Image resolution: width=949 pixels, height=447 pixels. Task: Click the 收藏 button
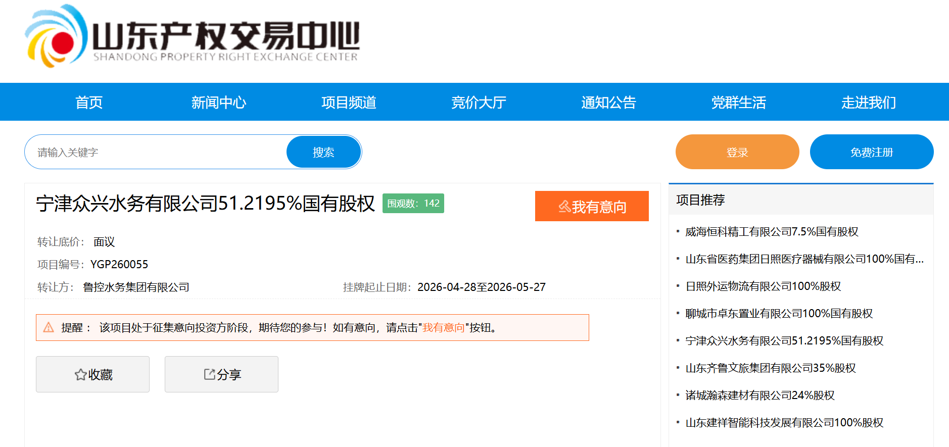point(92,374)
